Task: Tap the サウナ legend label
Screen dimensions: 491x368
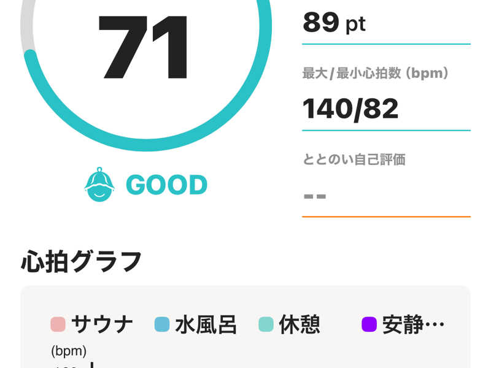Action: (102, 324)
